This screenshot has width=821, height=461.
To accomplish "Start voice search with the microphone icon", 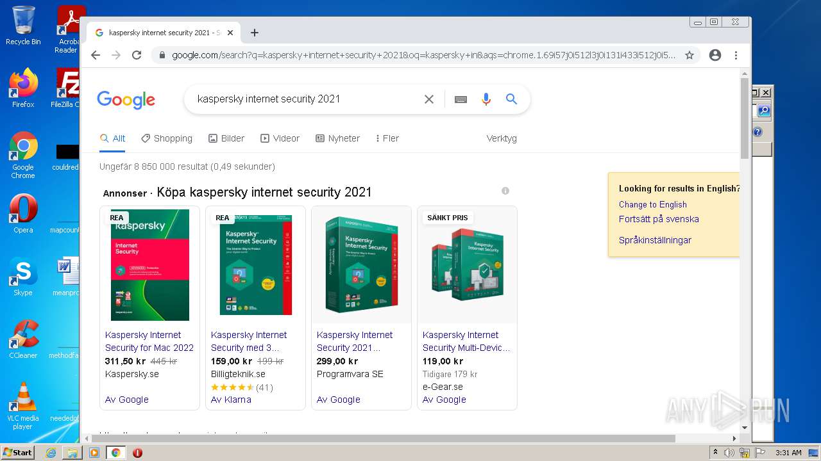I will [486, 99].
